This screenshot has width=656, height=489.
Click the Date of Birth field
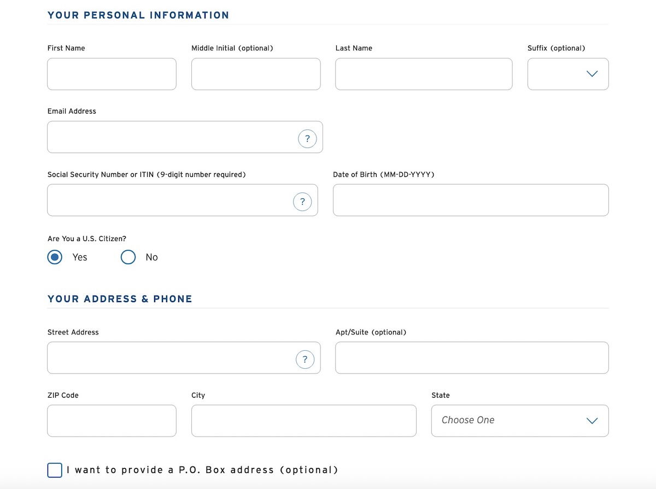[470, 200]
